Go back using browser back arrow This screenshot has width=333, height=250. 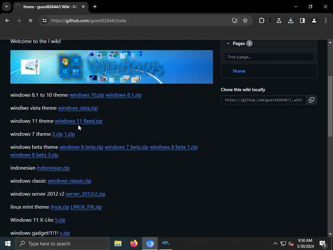tap(7, 21)
